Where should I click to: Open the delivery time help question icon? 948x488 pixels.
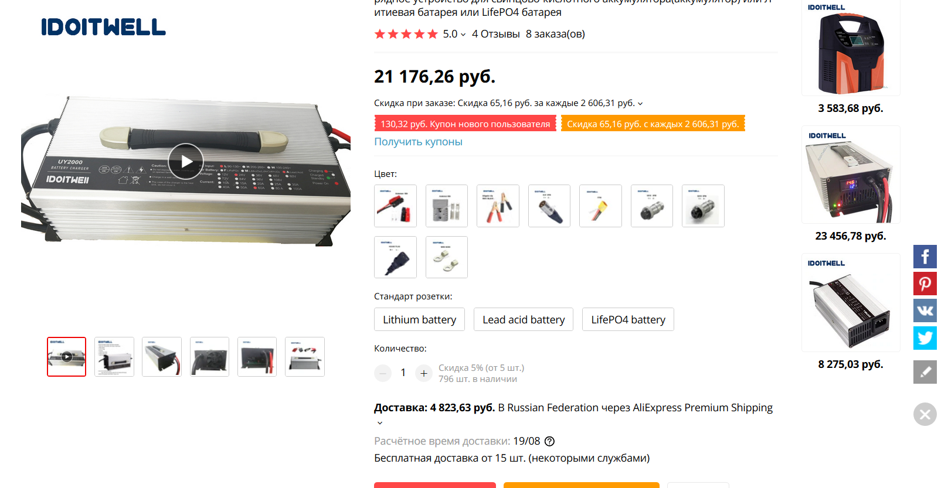549,441
